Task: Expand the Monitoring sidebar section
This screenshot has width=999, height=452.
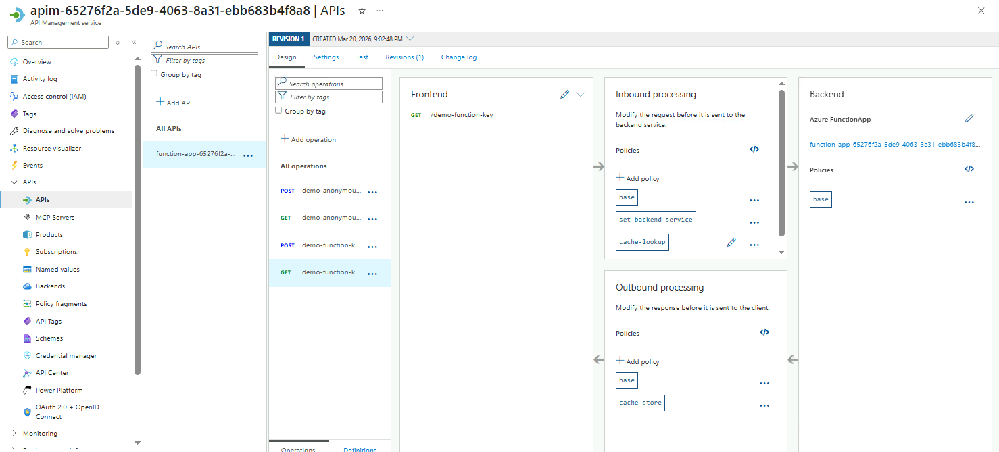Action: tap(14, 434)
